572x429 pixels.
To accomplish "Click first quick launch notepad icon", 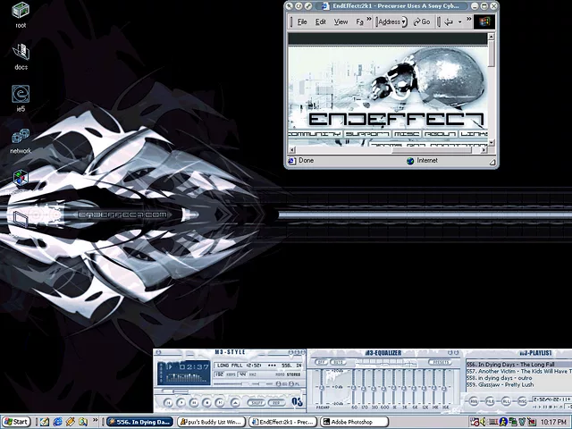I will click(x=45, y=422).
